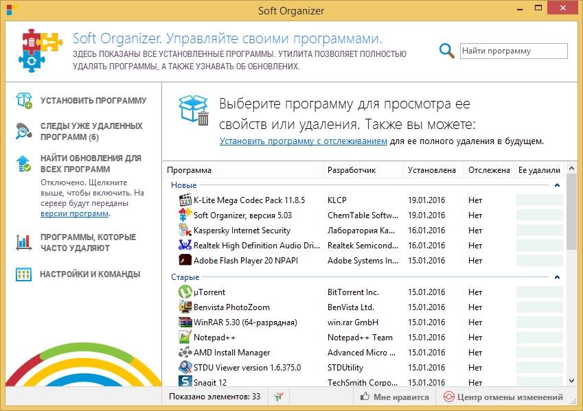
Task: Click the undo center lifebuoy icon
Action: point(449,397)
